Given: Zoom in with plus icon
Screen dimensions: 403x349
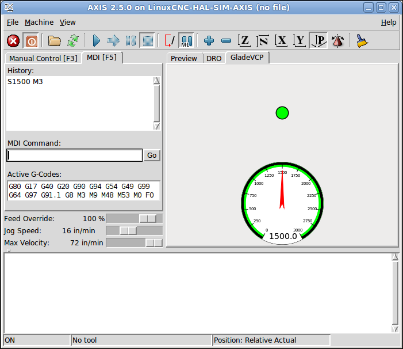Looking at the screenshot, I should tap(209, 41).
